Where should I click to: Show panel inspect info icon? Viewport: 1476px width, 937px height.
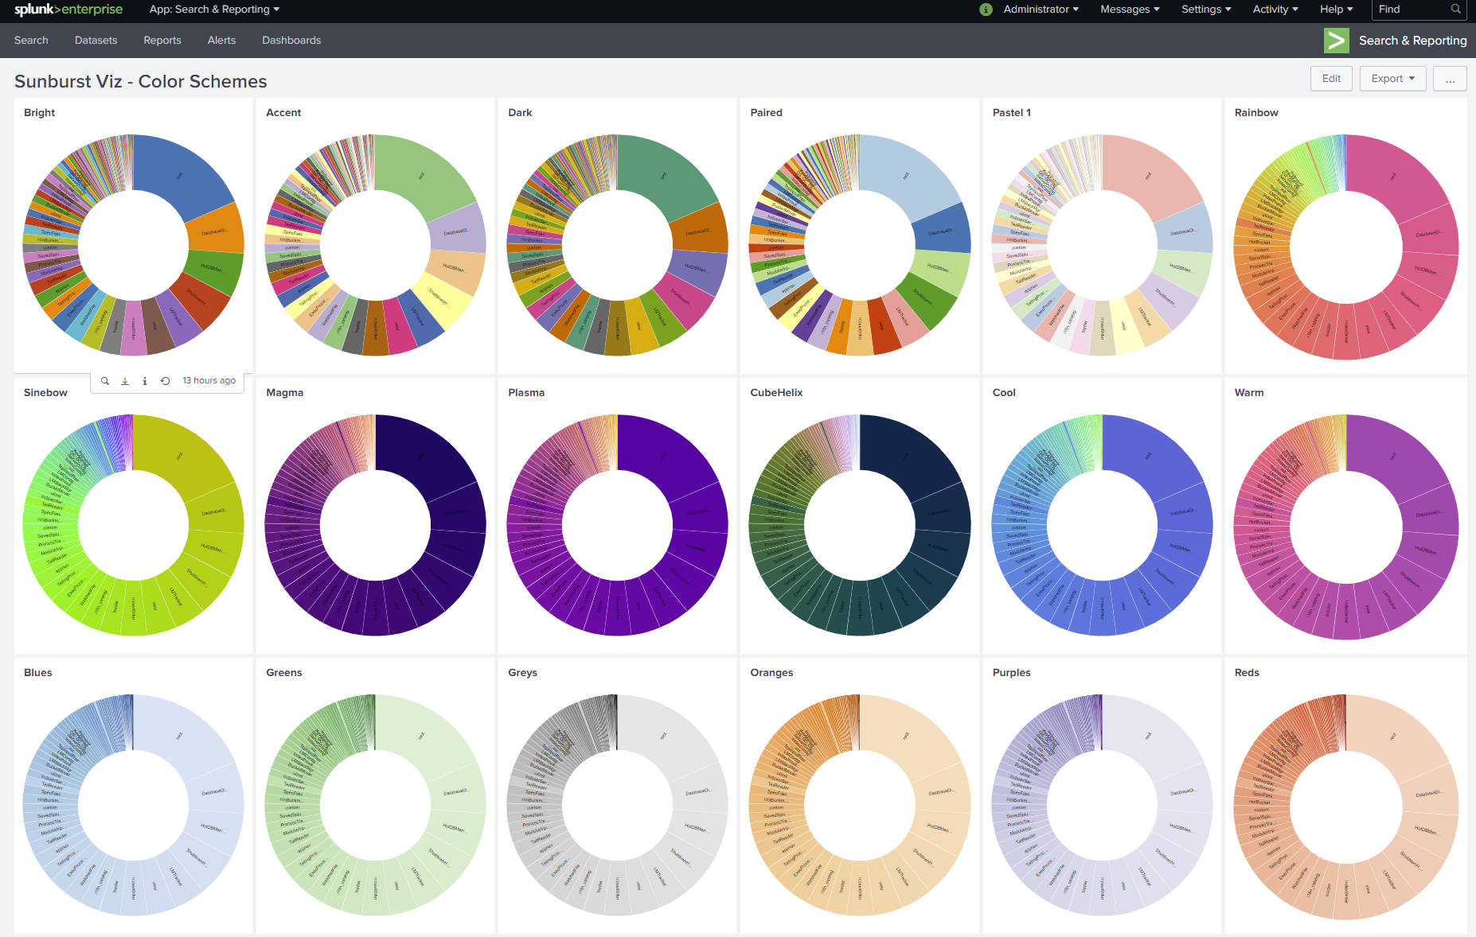(x=145, y=381)
